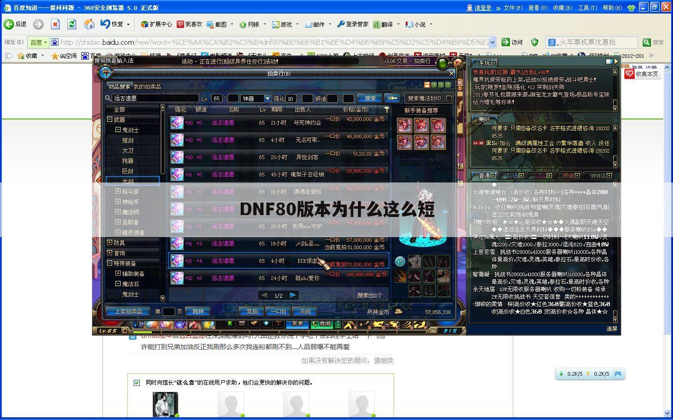Click the 翻译 translate tool

(383, 24)
